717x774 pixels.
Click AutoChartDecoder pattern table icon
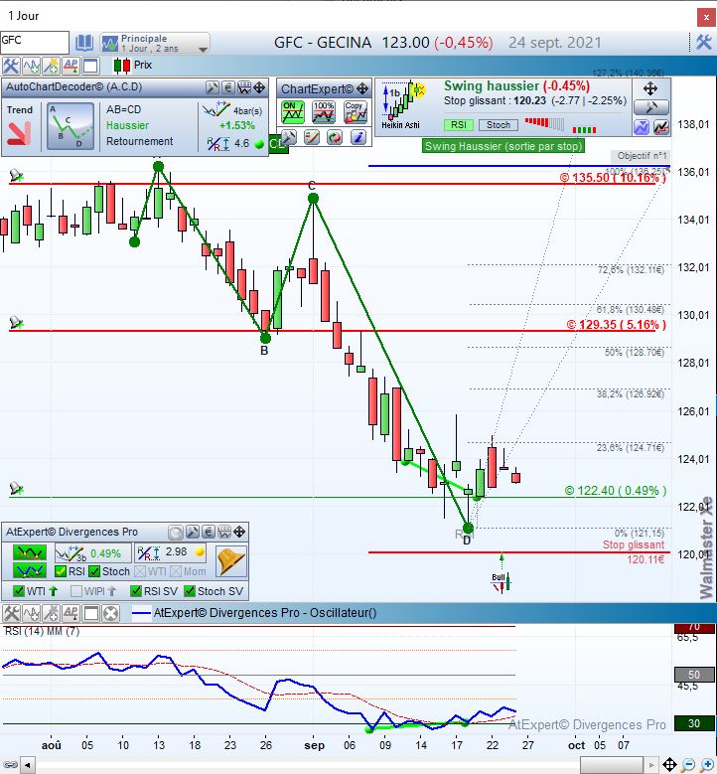pyautogui.click(x=244, y=87)
